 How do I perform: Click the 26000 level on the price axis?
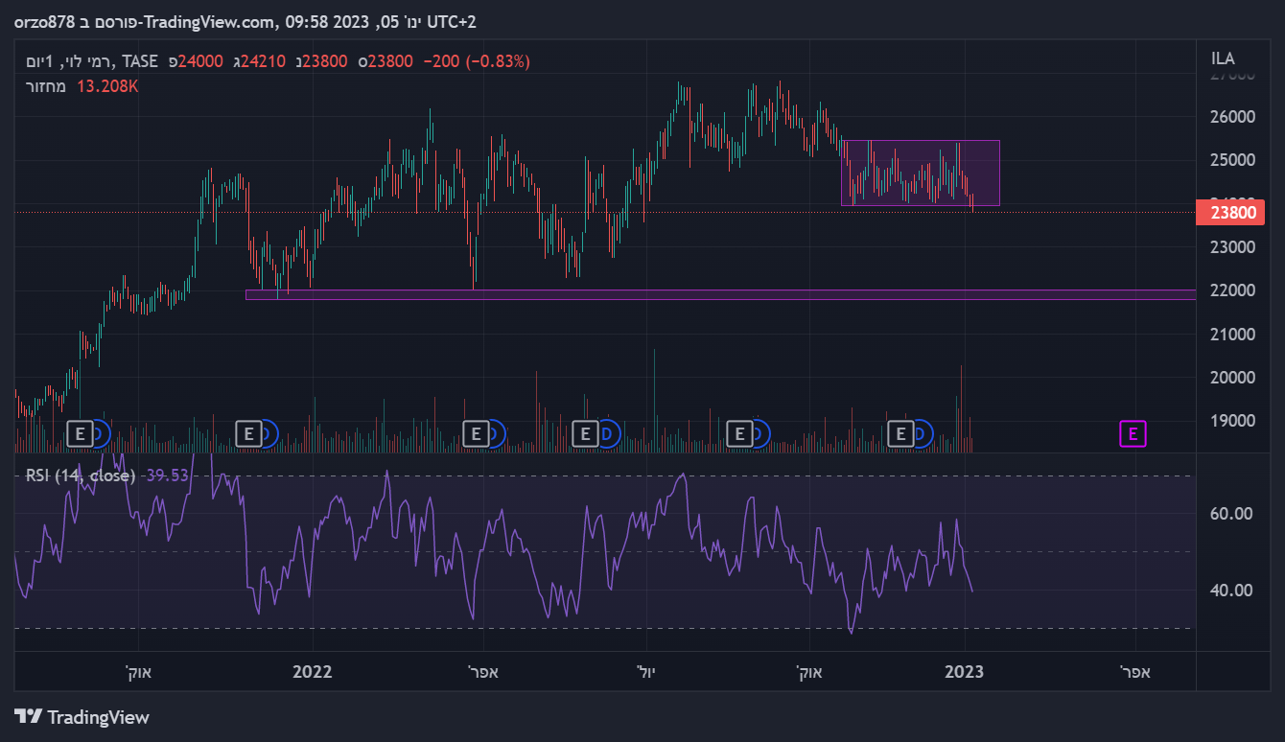pos(1230,117)
